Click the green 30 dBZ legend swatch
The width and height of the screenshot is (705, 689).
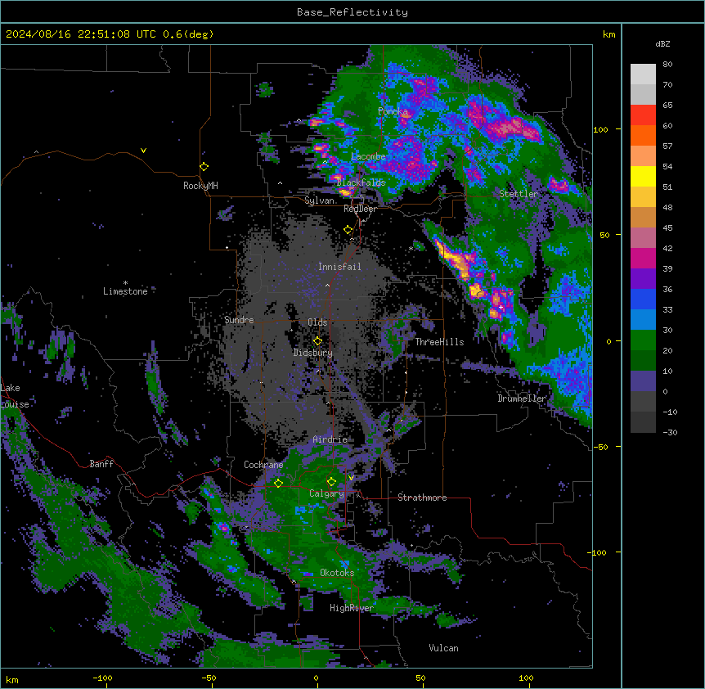click(x=643, y=340)
